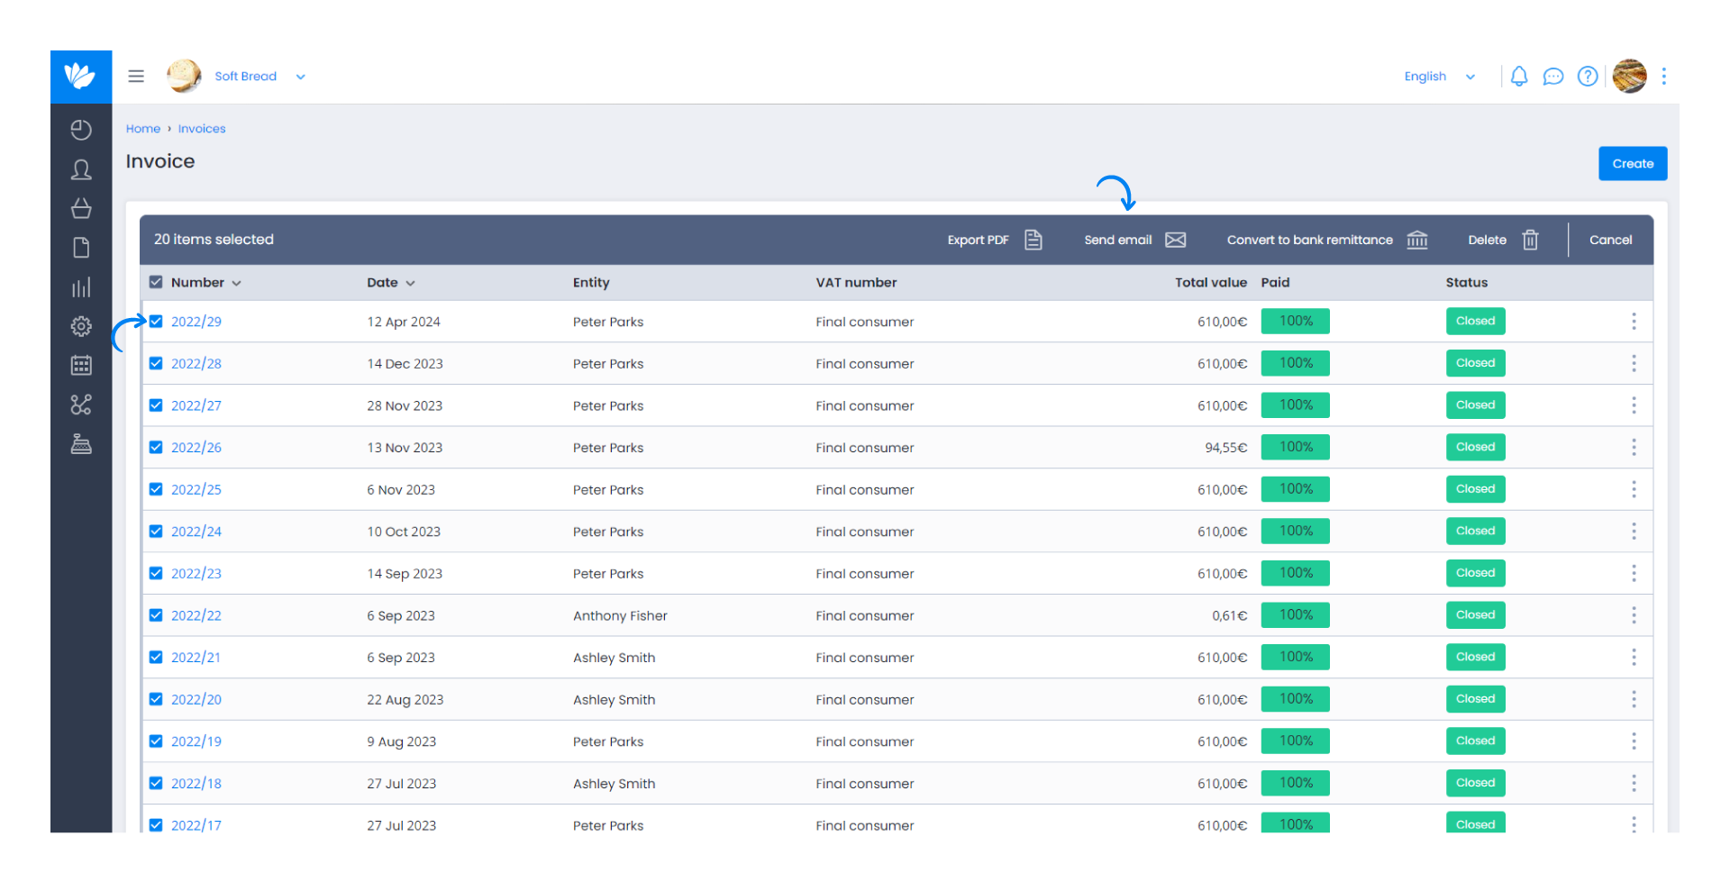Uncheck invoice 2022/28 checkbox
This screenshot has width=1730, height=882.
coord(156,363)
